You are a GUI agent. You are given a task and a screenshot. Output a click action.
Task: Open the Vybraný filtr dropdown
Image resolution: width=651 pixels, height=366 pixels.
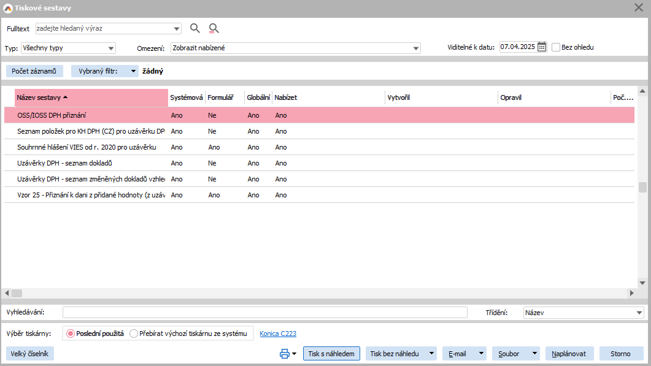click(134, 71)
